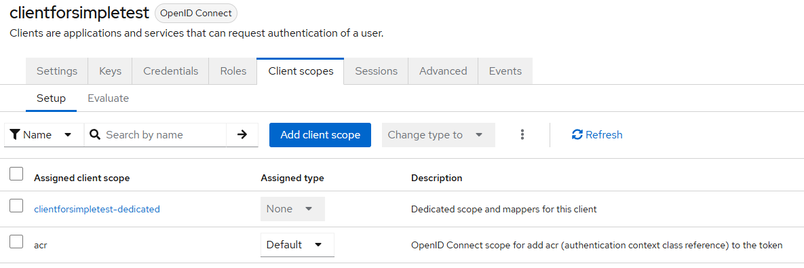Click the Refresh circular arrows icon
The image size is (804, 268).
[577, 135]
